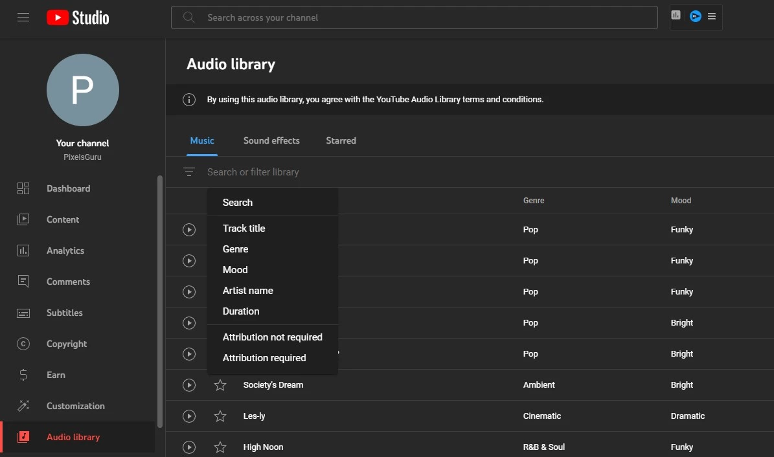Open Analytics from the sidebar
This screenshot has height=457, width=774.
click(65, 251)
